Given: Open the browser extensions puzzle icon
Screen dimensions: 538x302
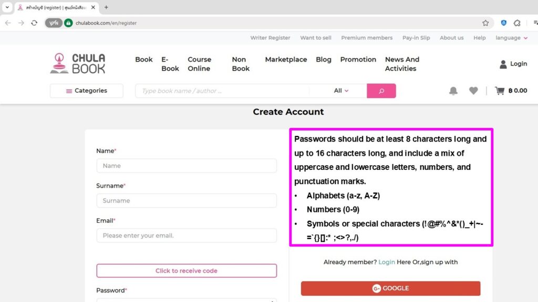Looking at the screenshot, I should [x=517, y=23].
